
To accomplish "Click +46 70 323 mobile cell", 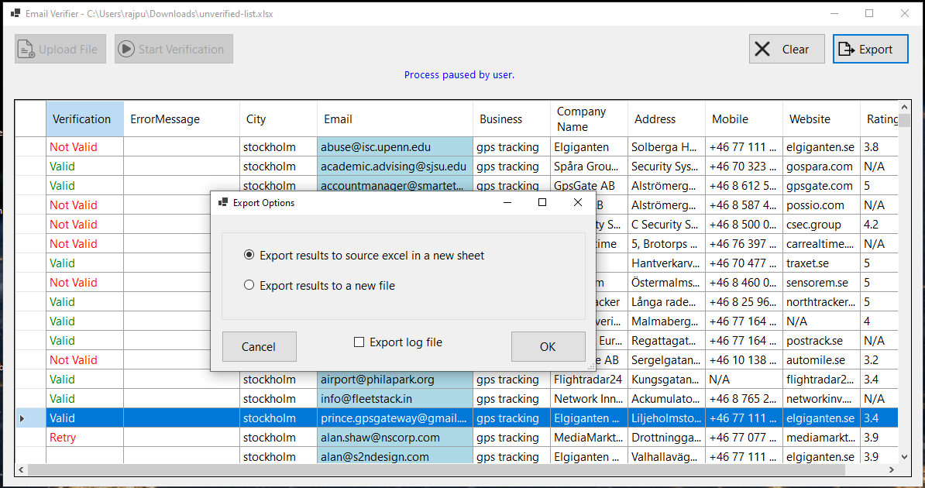I will 744,167.
